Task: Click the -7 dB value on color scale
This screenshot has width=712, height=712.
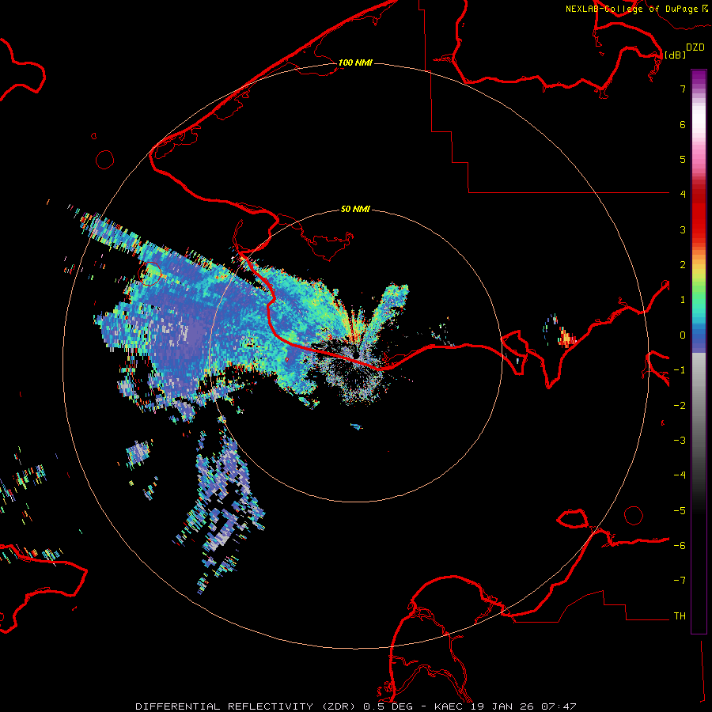Action: (680, 581)
